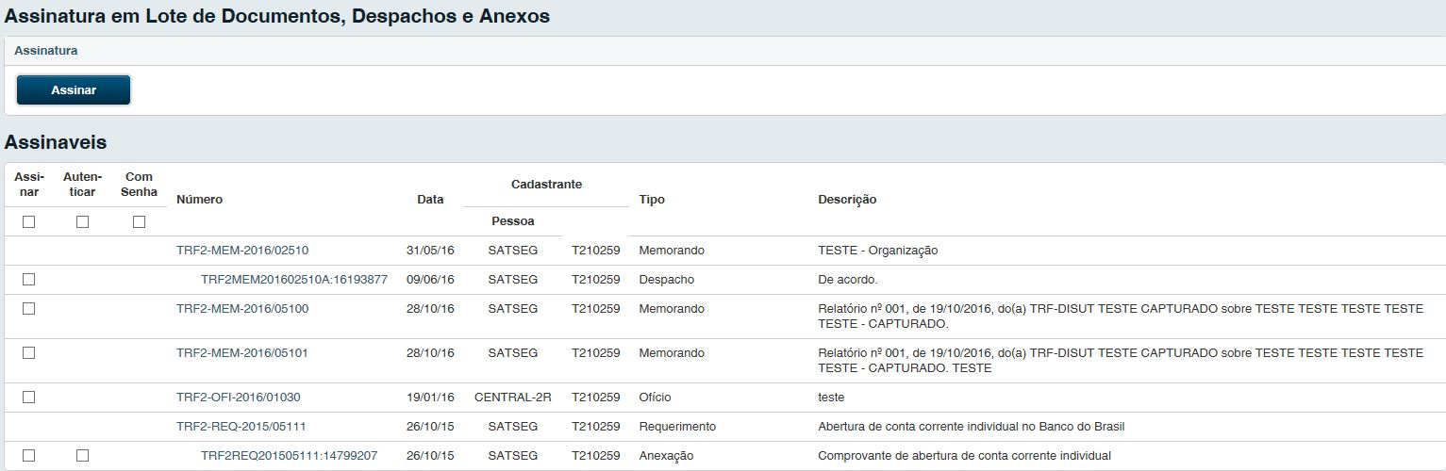Click description 'Abertura de conta corrente individual no Banco do Brasil'

pyautogui.click(x=971, y=427)
